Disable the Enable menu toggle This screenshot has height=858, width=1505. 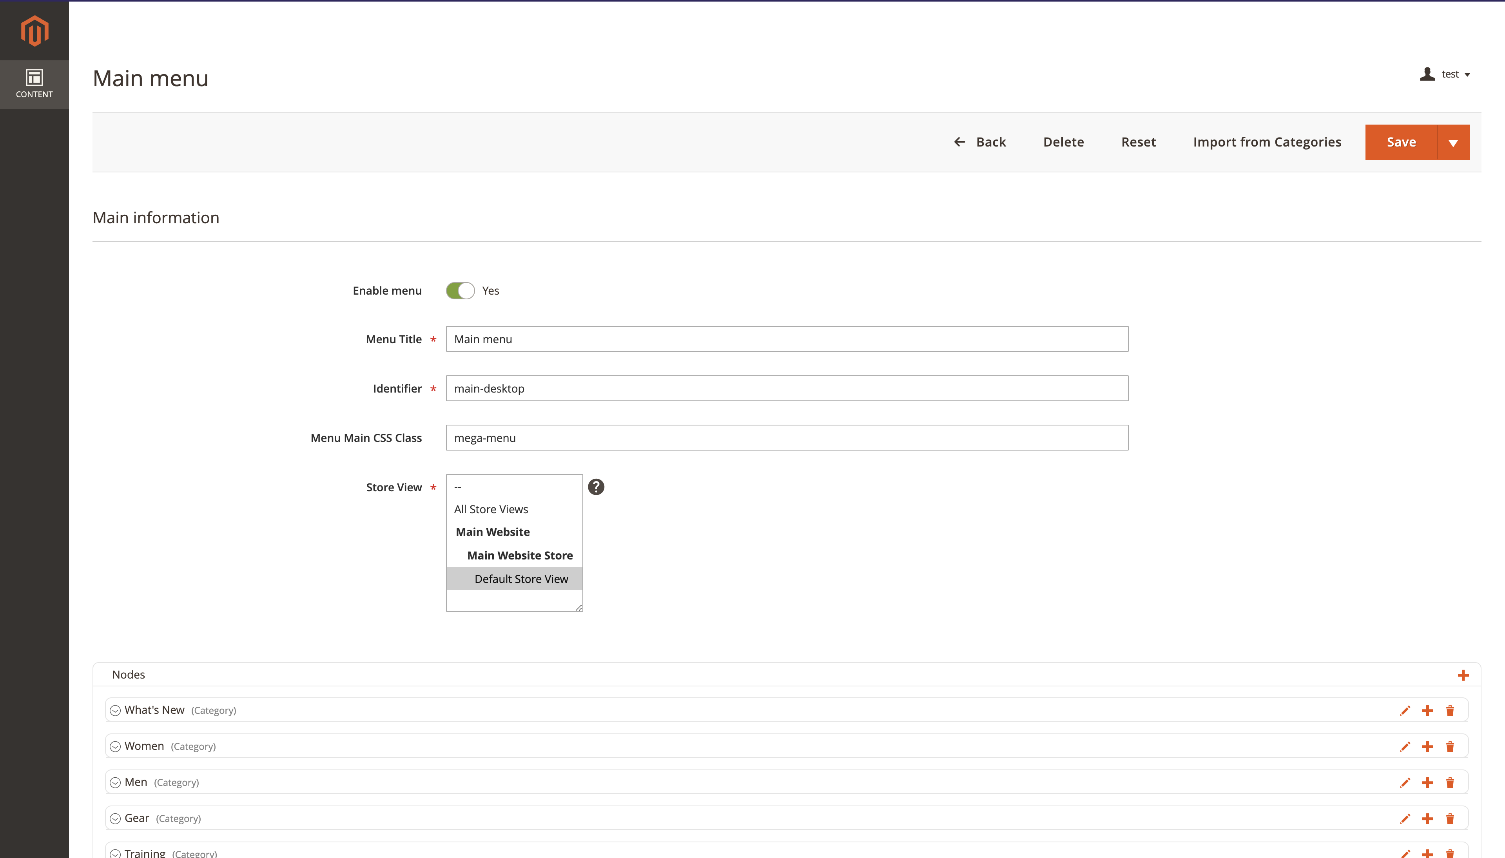point(461,290)
